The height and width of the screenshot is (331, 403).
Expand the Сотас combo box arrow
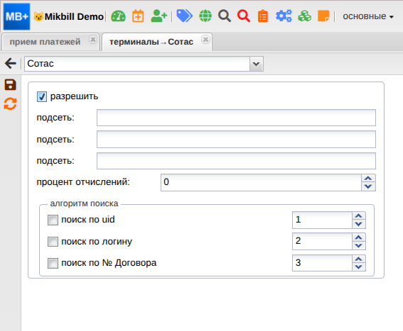(x=257, y=64)
